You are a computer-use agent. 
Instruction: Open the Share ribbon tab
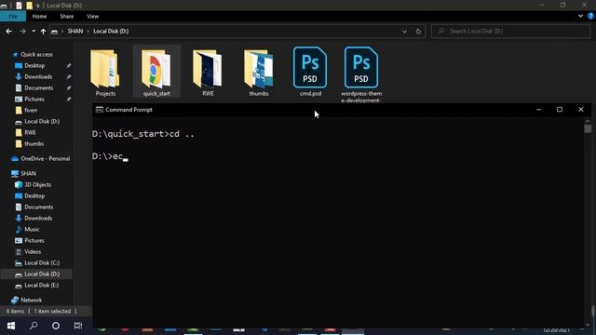[66, 17]
